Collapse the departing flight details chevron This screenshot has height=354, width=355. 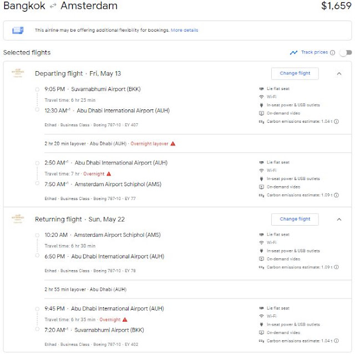click(x=339, y=73)
